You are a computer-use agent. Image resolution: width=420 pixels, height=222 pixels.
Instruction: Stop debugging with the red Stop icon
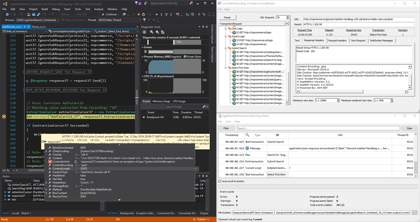pos(139,14)
